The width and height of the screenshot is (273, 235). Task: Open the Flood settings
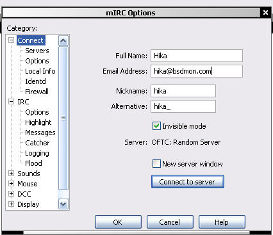tap(33, 163)
